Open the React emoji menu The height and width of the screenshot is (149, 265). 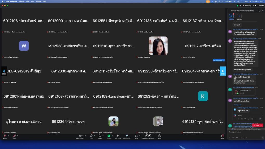tap(100, 136)
